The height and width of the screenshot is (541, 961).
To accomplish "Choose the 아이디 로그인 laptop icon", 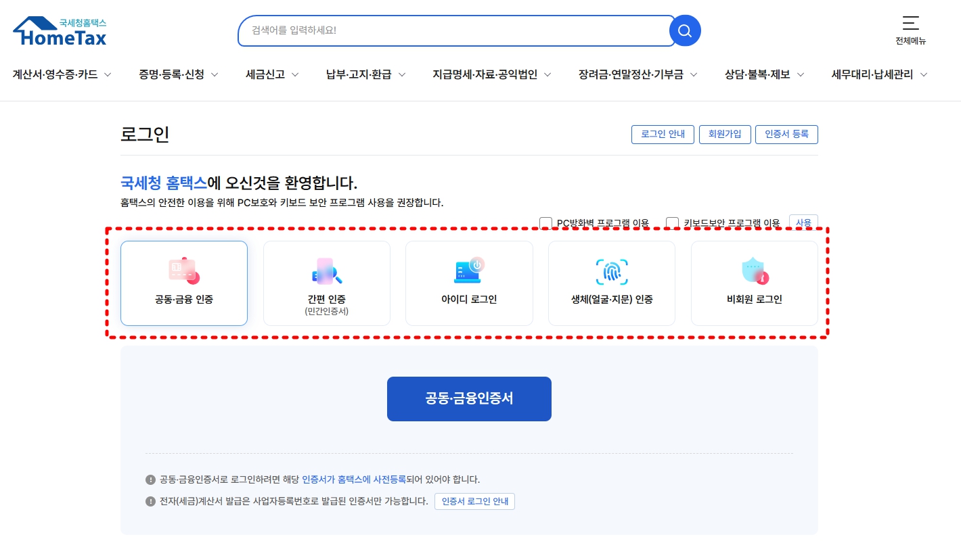I will pos(469,270).
